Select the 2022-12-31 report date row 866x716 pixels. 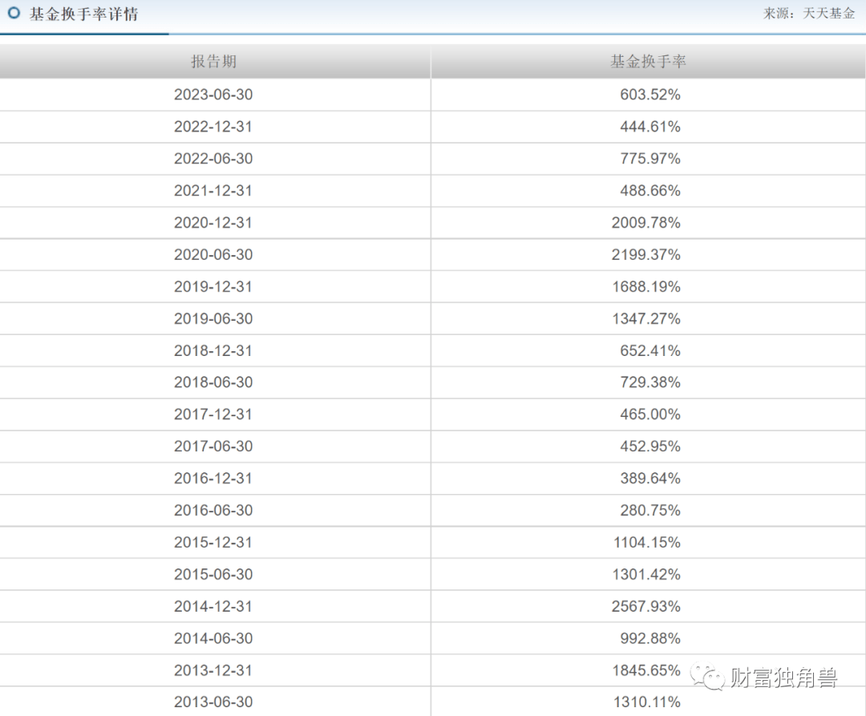213,127
